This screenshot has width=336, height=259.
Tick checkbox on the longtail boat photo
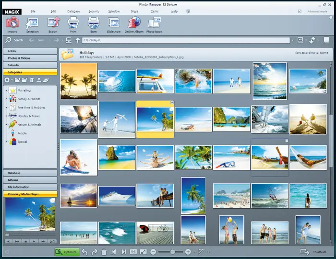(287, 141)
